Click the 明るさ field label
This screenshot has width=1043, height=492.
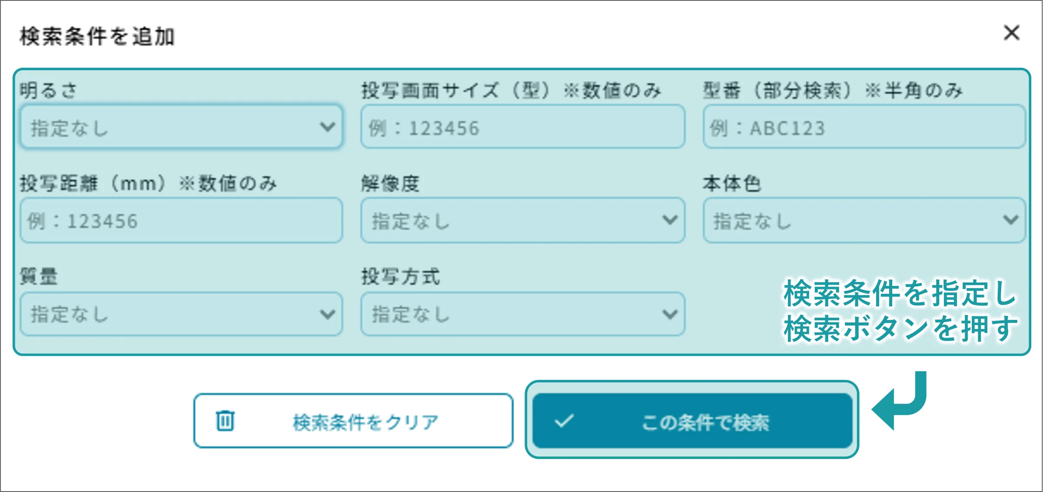pos(48,90)
